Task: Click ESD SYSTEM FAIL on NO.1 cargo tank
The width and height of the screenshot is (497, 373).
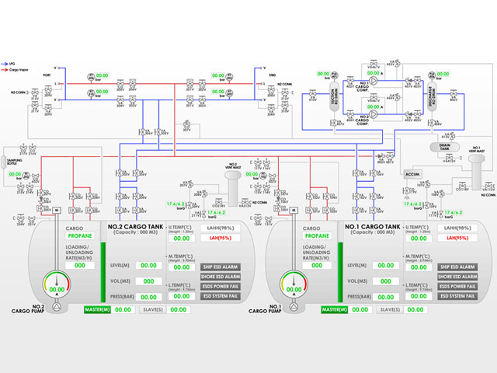Action: point(457,296)
